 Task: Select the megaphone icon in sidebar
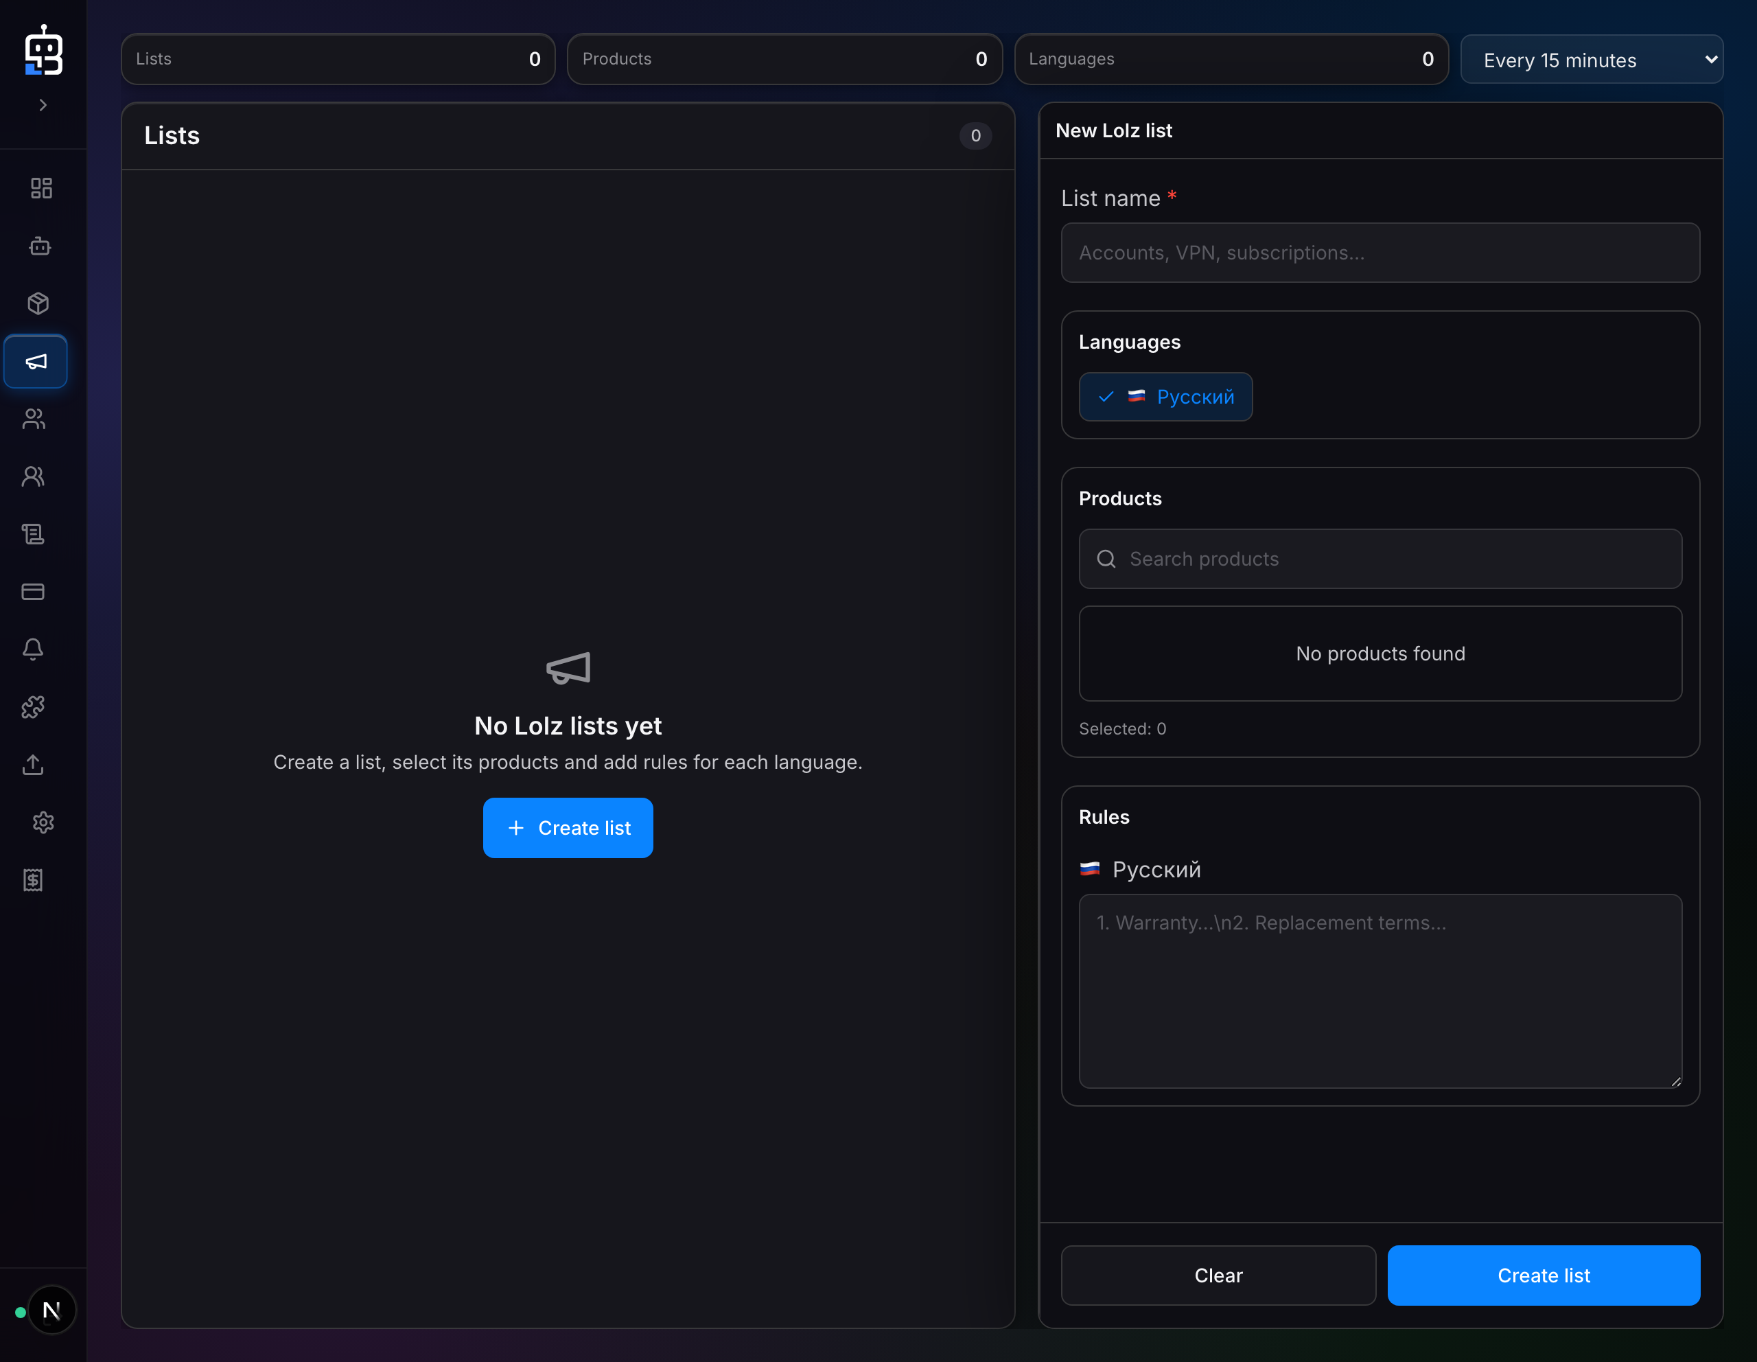tap(36, 362)
